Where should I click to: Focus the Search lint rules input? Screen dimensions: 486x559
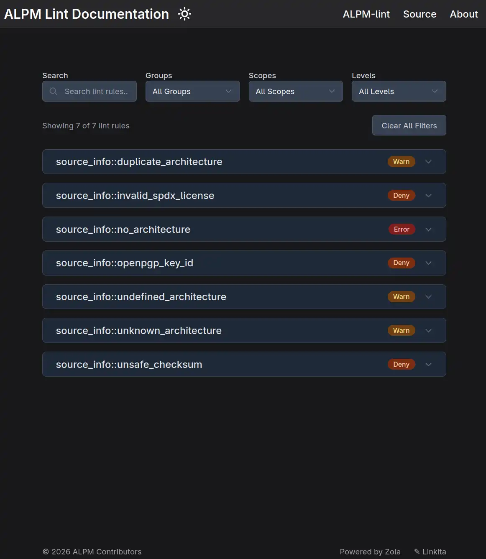[96, 91]
